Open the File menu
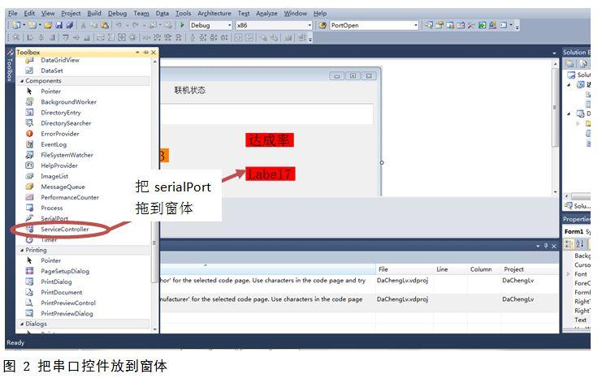Screen dimensions: 602x378 point(13,14)
